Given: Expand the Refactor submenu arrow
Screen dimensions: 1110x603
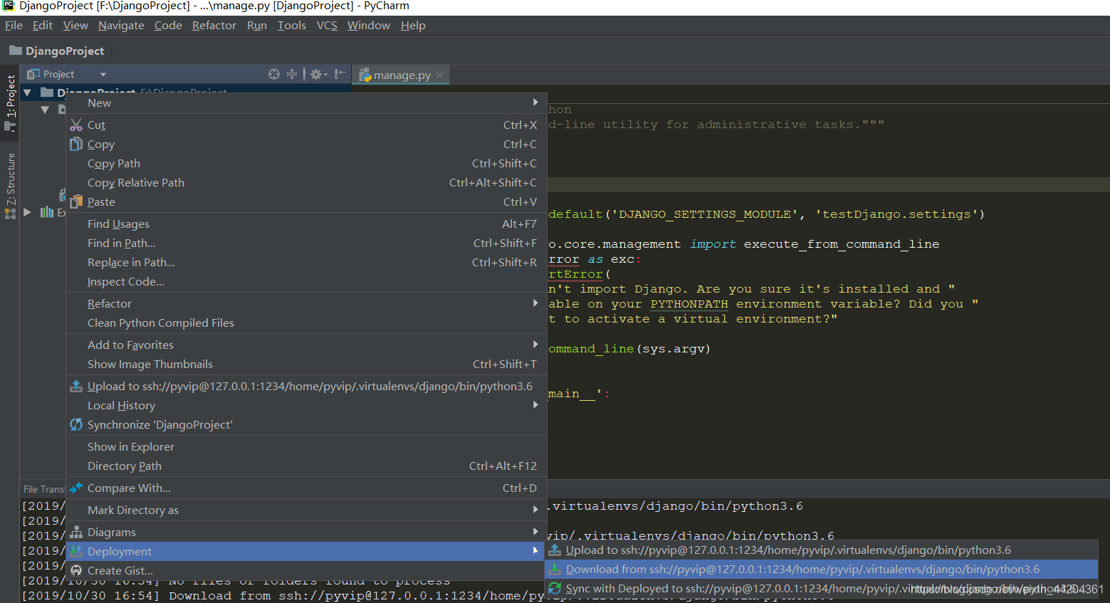Looking at the screenshot, I should pos(535,303).
